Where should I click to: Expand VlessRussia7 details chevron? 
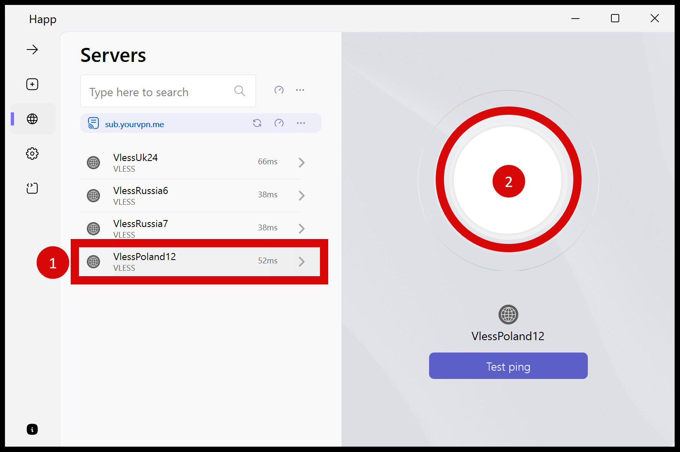coord(302,229)
